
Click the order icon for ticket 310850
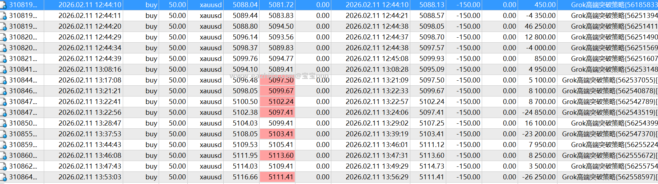tap(3, 123)
